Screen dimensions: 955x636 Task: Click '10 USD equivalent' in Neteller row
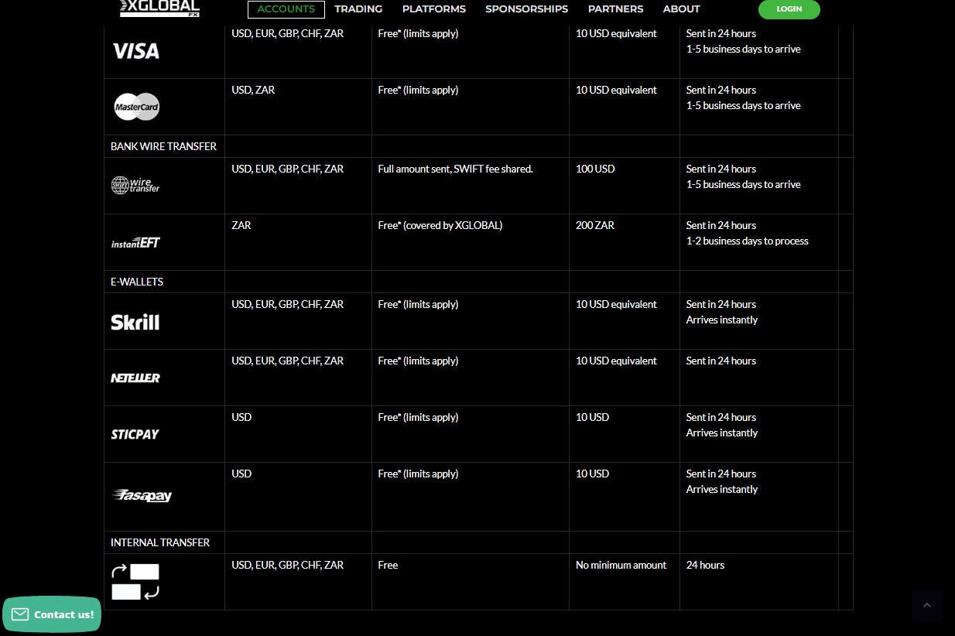[x=616, y=361]
